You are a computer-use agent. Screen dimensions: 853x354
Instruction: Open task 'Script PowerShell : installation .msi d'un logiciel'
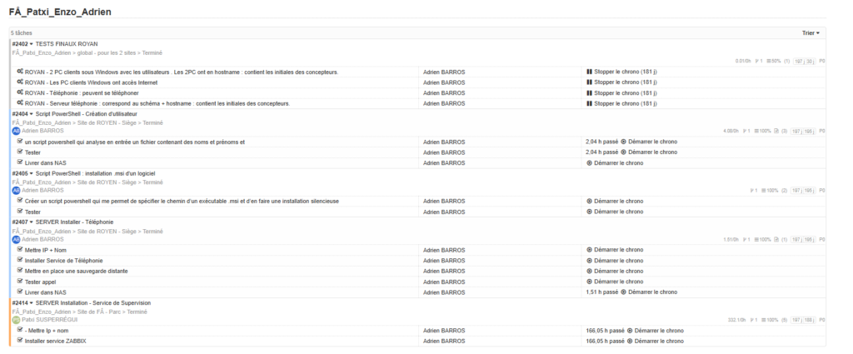pyautogui.click(x=96, y=173)
